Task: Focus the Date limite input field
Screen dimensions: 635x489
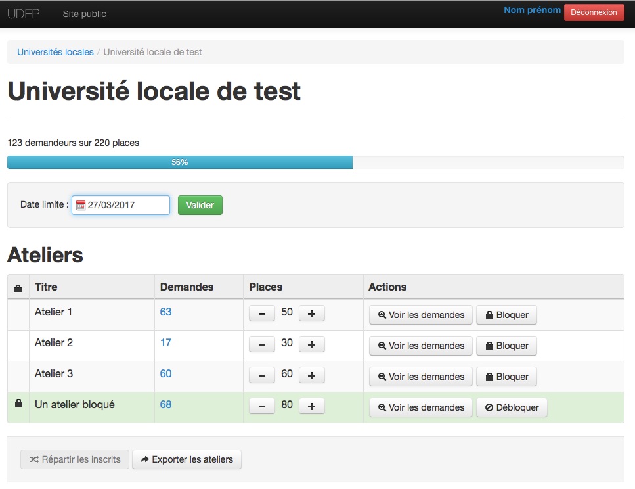Action: (x=121, y=205)
